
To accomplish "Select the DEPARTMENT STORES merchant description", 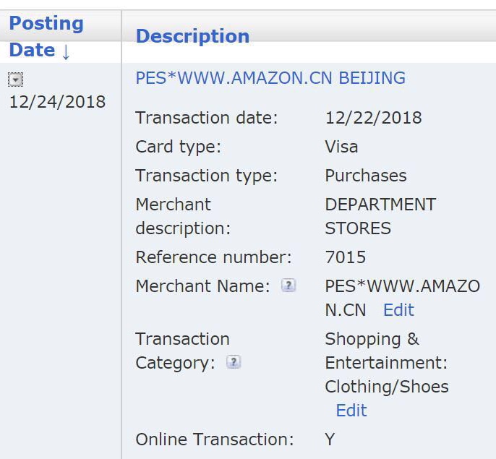I will [x=380, y=216].
